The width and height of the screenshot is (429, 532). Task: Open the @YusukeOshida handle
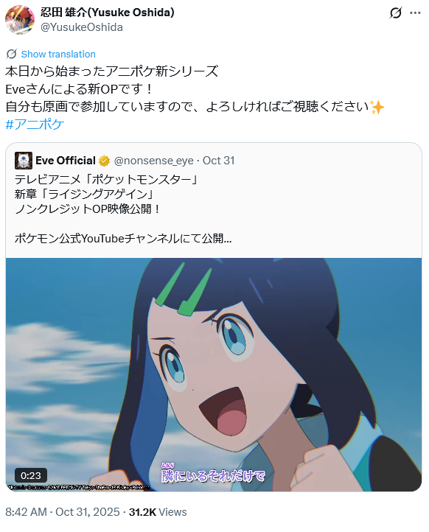82,27
